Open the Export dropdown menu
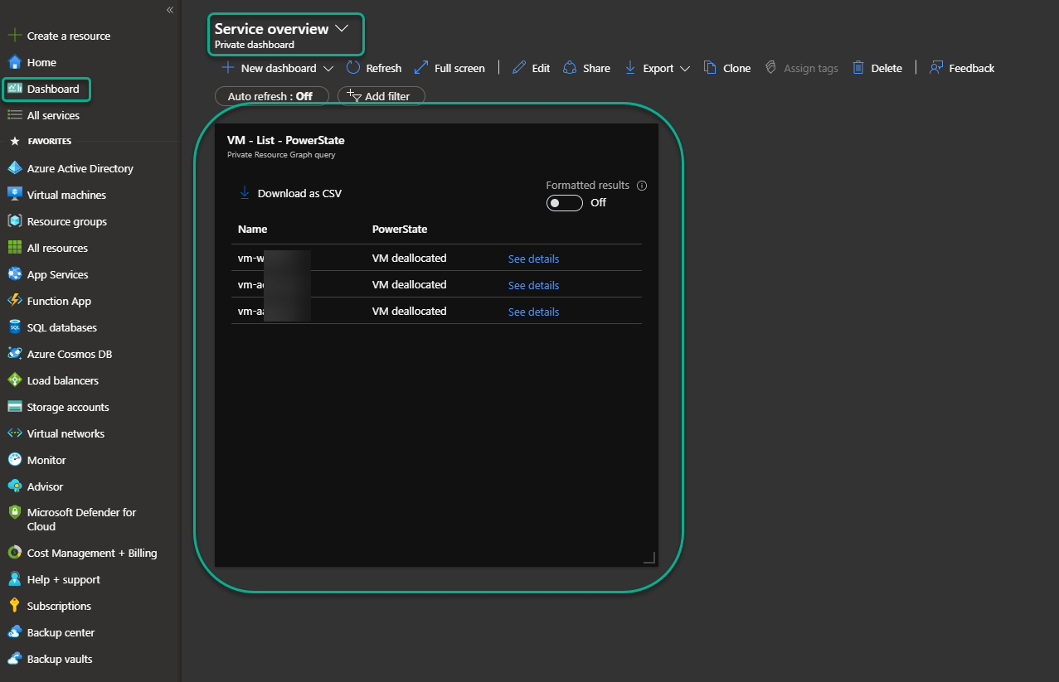The height and width of the screenshot is (682, 1059). tap(685, 69)
